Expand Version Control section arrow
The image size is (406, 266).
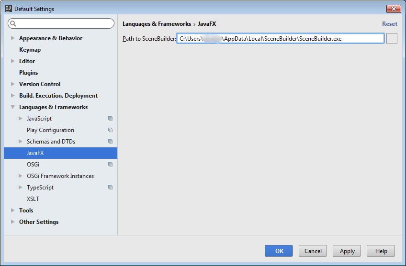(x=12, y=84)
